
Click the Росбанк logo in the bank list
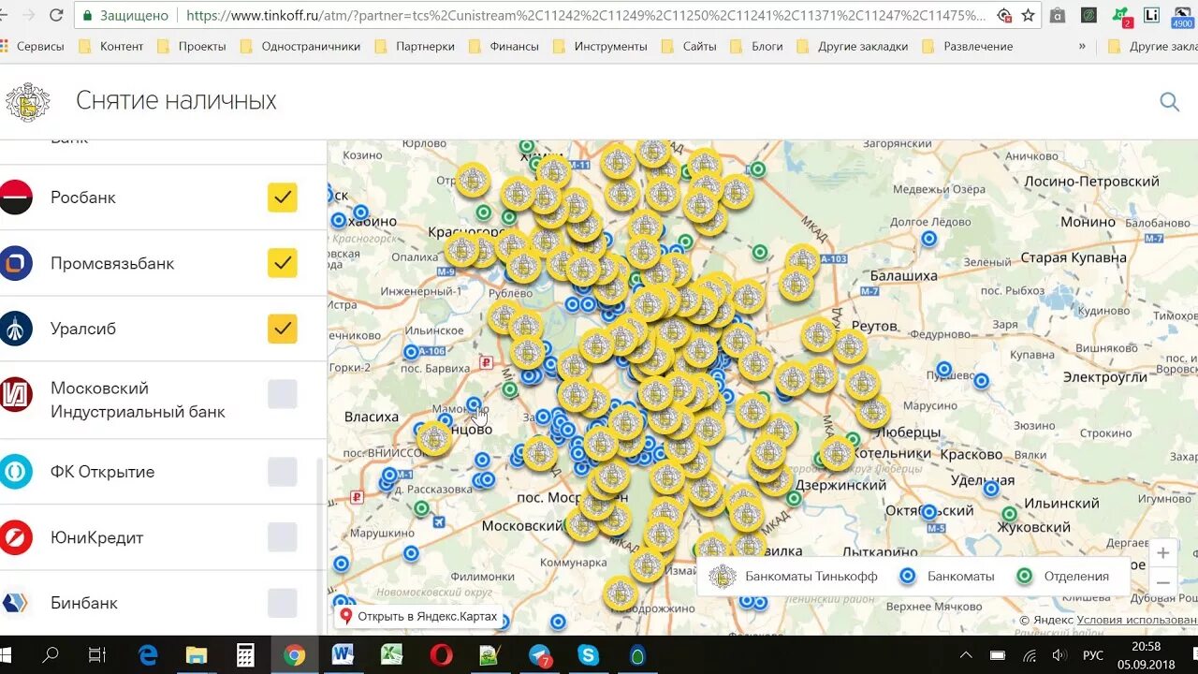[x=16, y=198]
